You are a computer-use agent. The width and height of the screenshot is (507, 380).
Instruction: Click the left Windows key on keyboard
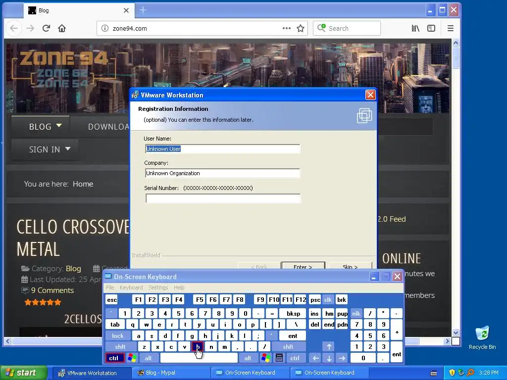(x=132, y=358)
